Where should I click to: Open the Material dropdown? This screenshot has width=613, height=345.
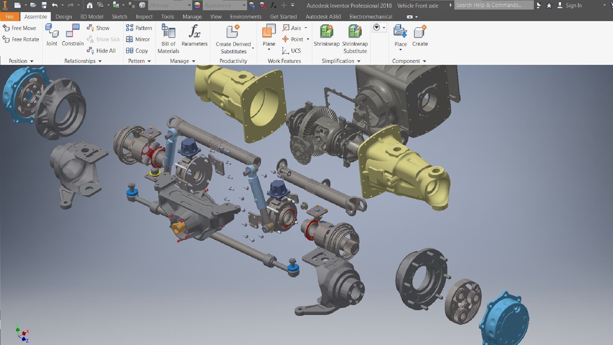pos(189,5)
